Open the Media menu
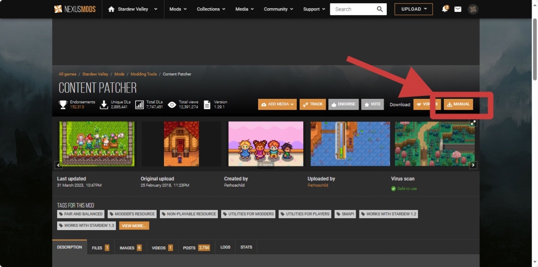Image resolution: width=538 pixels, height=267 pixels. pyautogui.click(x=245, y=9)
